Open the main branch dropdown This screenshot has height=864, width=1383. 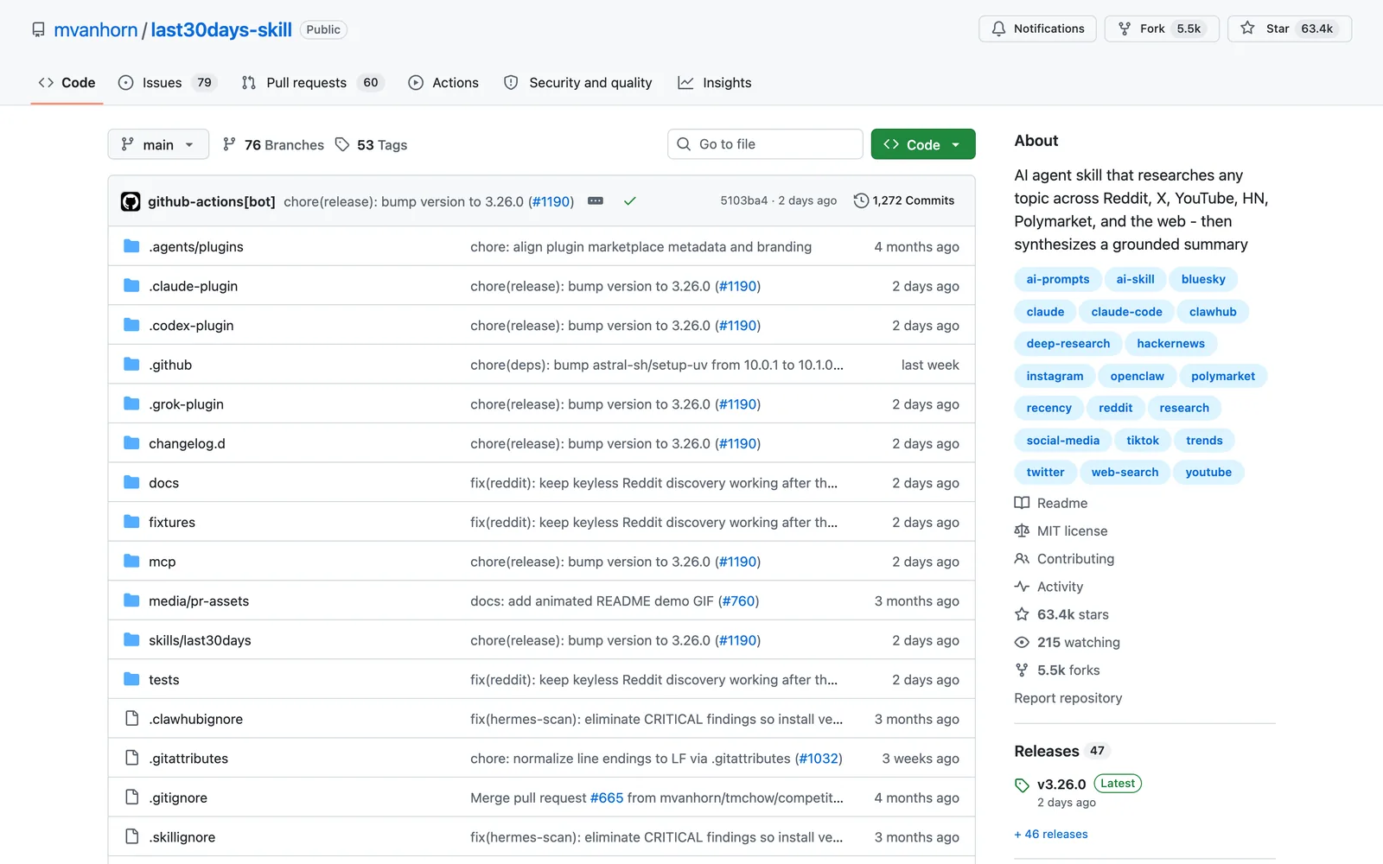pyautogui.click(x=158, y=144)
